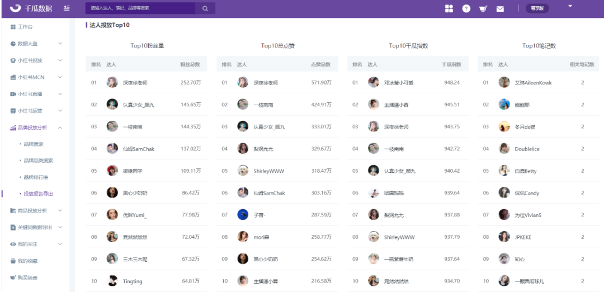This screenshot has height=292, width=604.
Task: Click the 千瓜数据 logo
Action: point(31,8)
